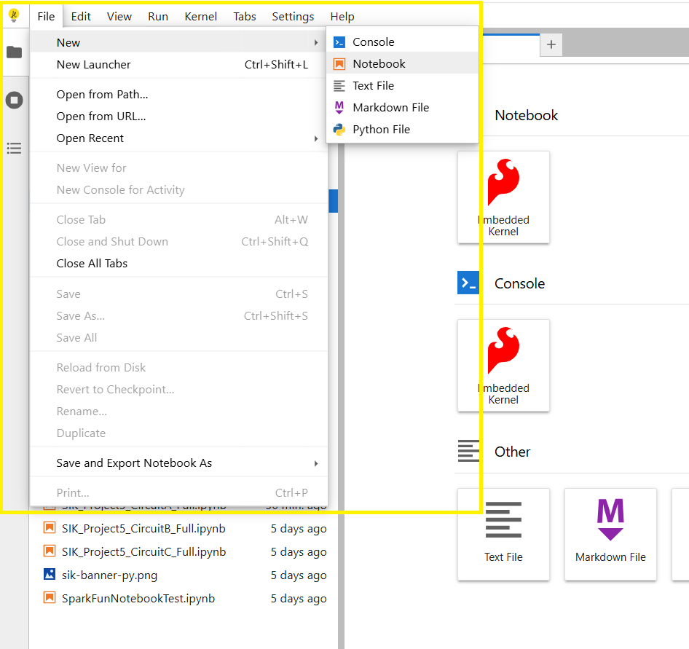The width and height of the screenshot is (689, 649).
Task: Create a Text File from launcher
Action: tap(503, 534)
